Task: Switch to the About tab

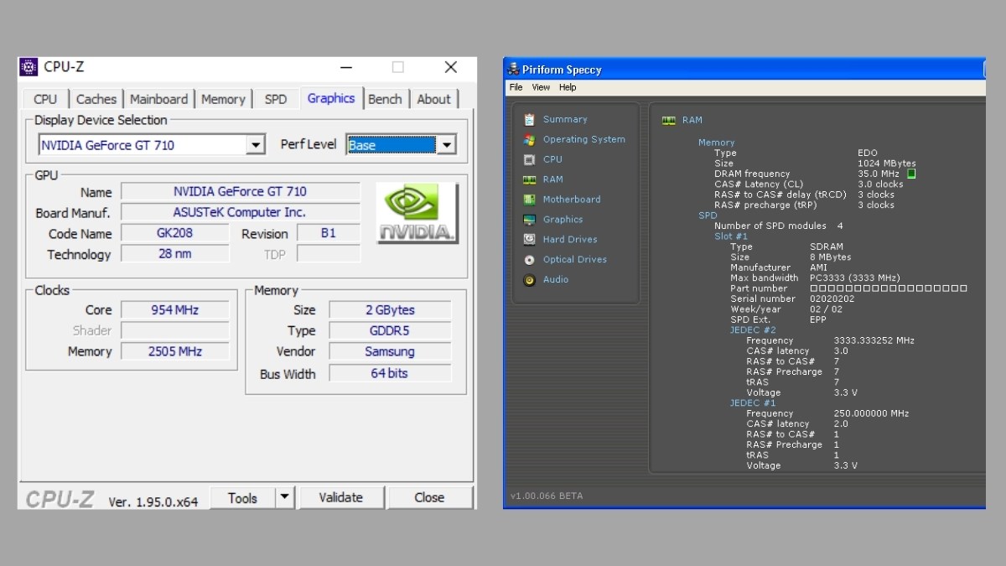Action: (433, 99)
